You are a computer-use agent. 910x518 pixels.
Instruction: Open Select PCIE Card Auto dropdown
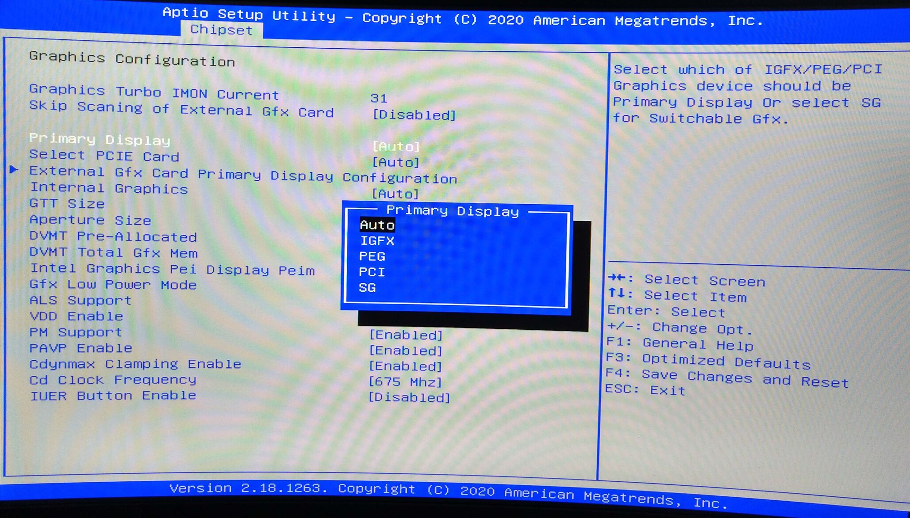point(395,162)
